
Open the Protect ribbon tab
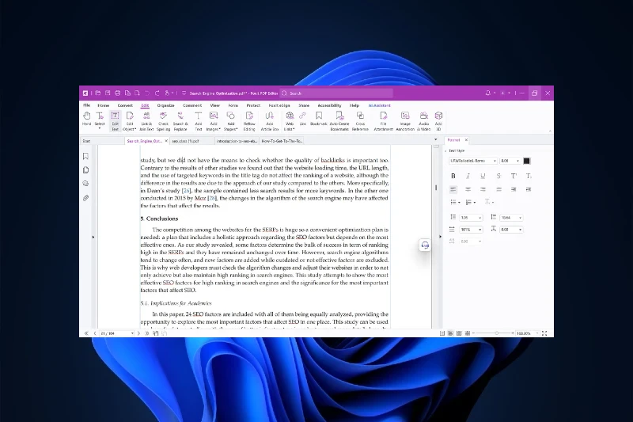pos(253,105)
